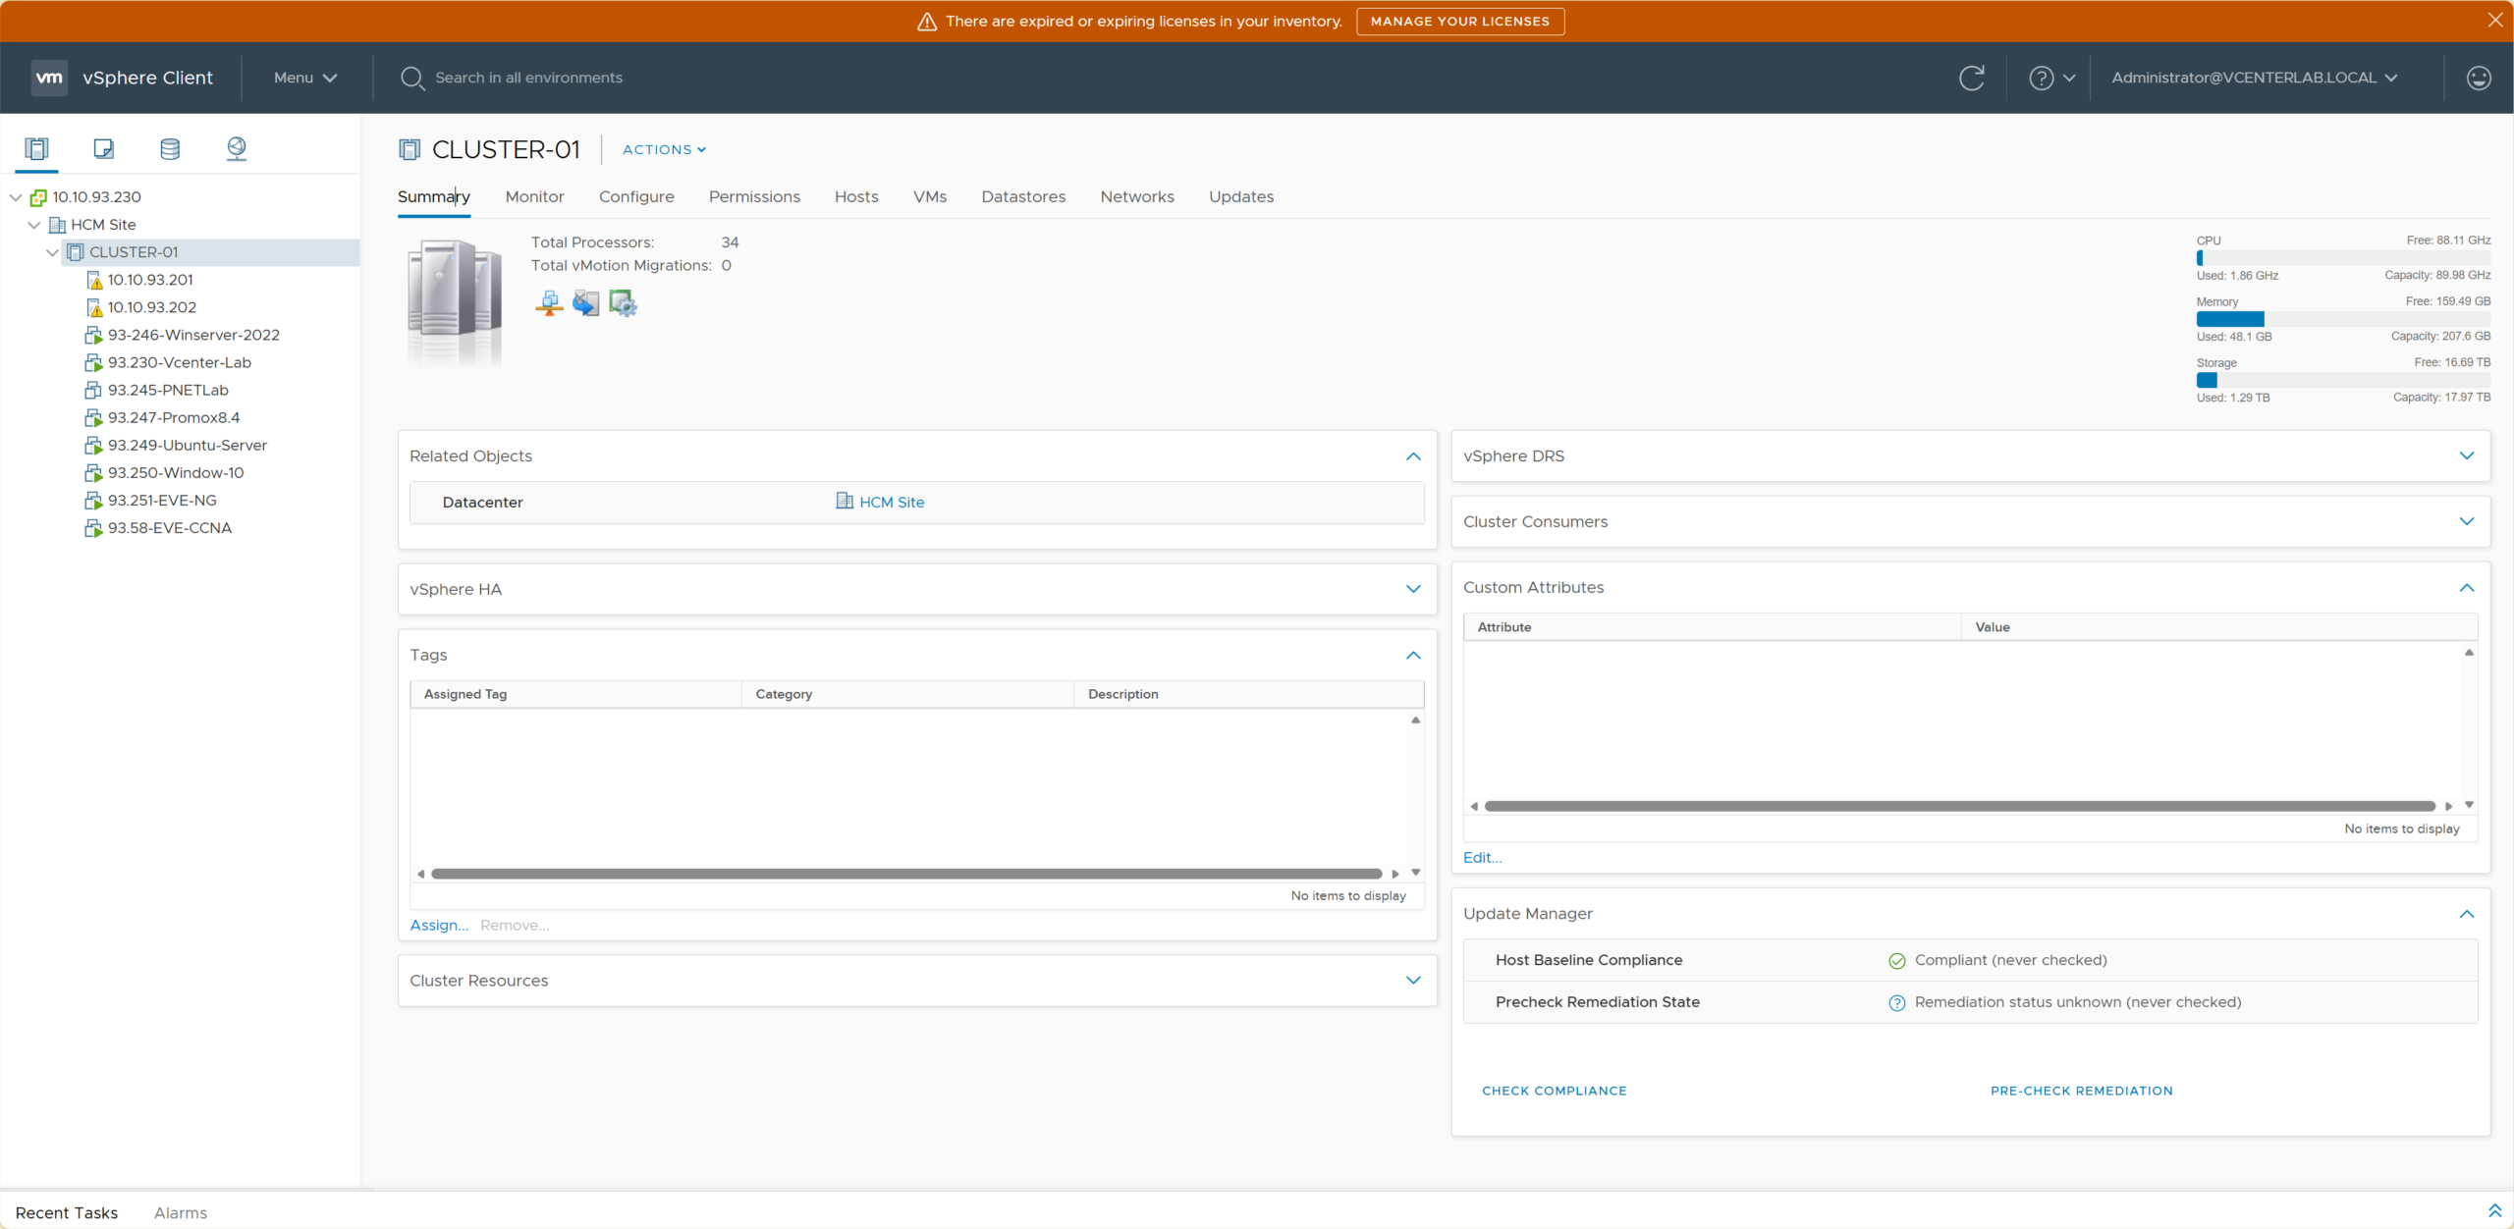Switch to the Configure tab
Viewport: 2514px width, 1229px height.
[636, 196]
